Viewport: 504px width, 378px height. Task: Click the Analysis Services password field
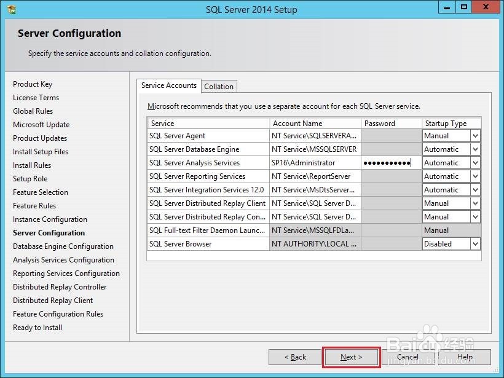(x=392, y=163)
